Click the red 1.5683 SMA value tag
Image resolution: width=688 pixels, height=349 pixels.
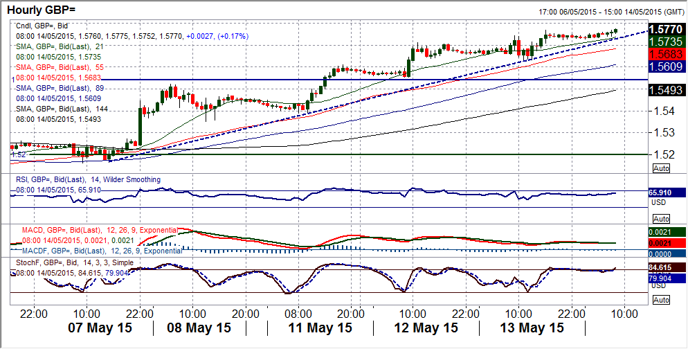[x=667, y=55]
